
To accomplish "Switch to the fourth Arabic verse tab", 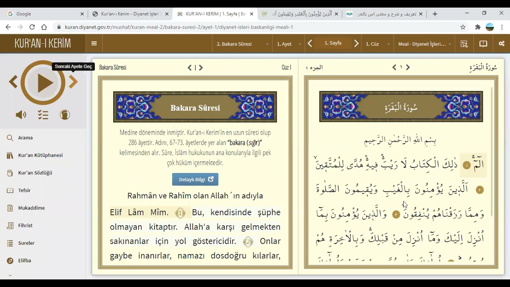I will [299, 14].
